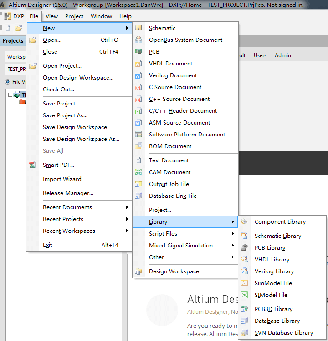Screen dimensions: 328x341
Task: Click the Admin link
Action: pos(282,55)
